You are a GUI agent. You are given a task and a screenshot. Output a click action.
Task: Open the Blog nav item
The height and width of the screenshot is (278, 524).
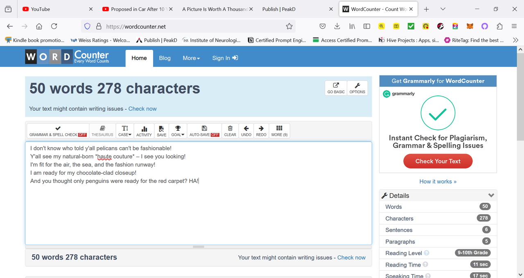pyautogui.click(x=165, y=58)
